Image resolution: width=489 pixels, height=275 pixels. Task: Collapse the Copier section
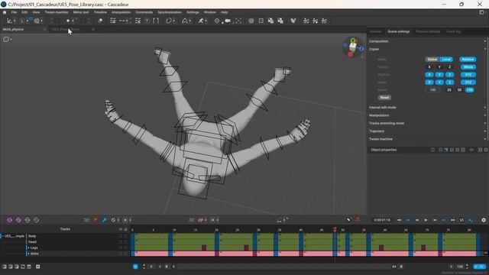point(427,49)
